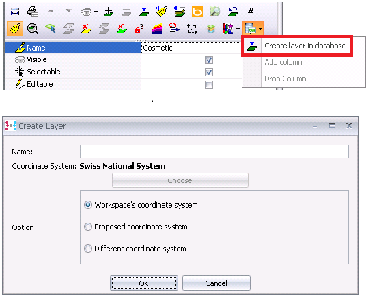This screenshot has width=368, height=297.
Task: Click the printer icon in toolbar
Action: pos(32,12)
